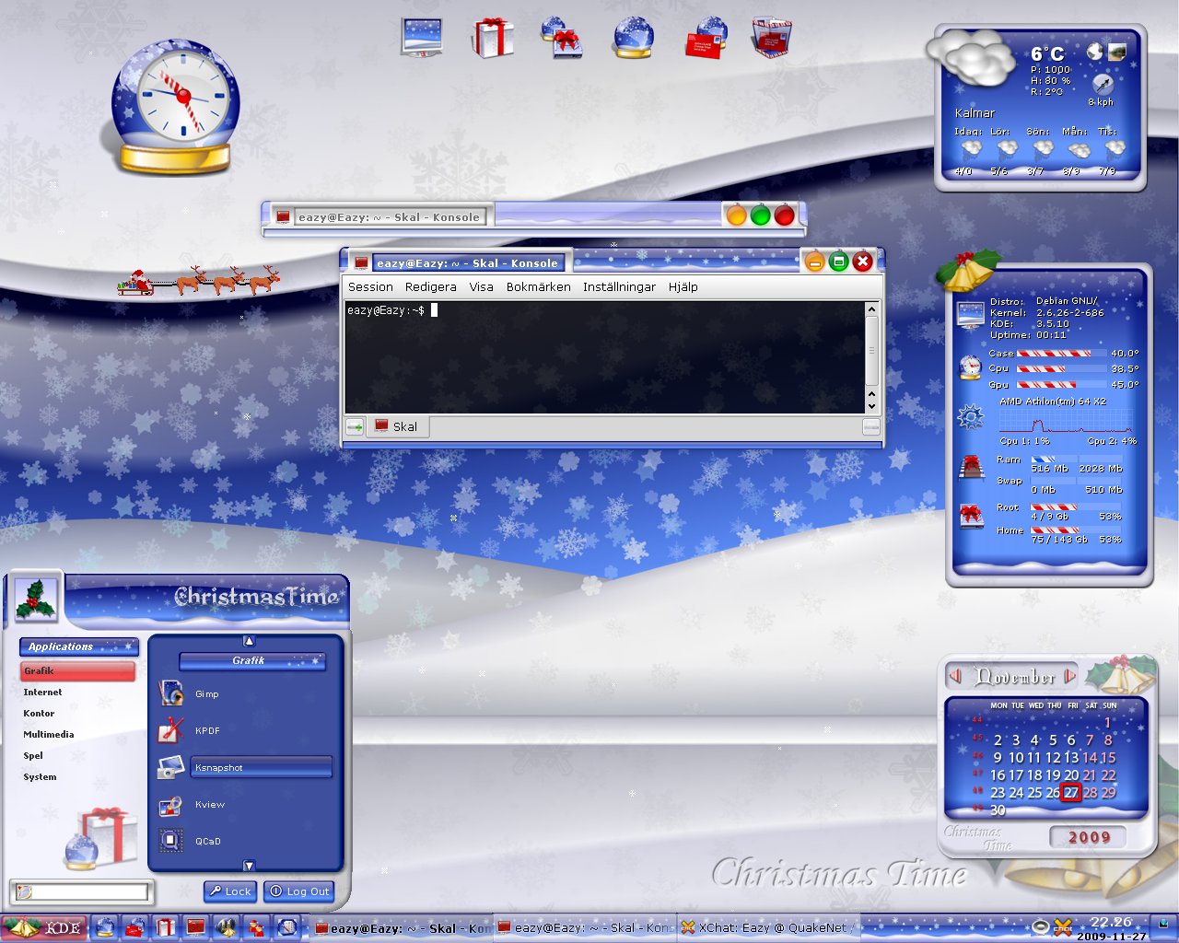Image resolution: width=1179 pixels, height=943 pixels.
Task: Launch QCaD from the Grafik list
Action: pyautogui.click(x=207, y=841)
